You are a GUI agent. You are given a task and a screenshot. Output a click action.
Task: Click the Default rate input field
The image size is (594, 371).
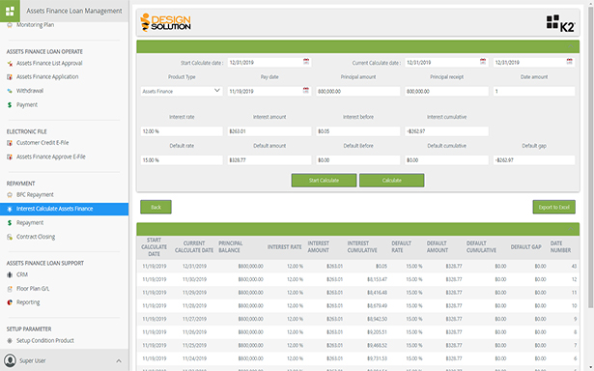coord(182,160)
